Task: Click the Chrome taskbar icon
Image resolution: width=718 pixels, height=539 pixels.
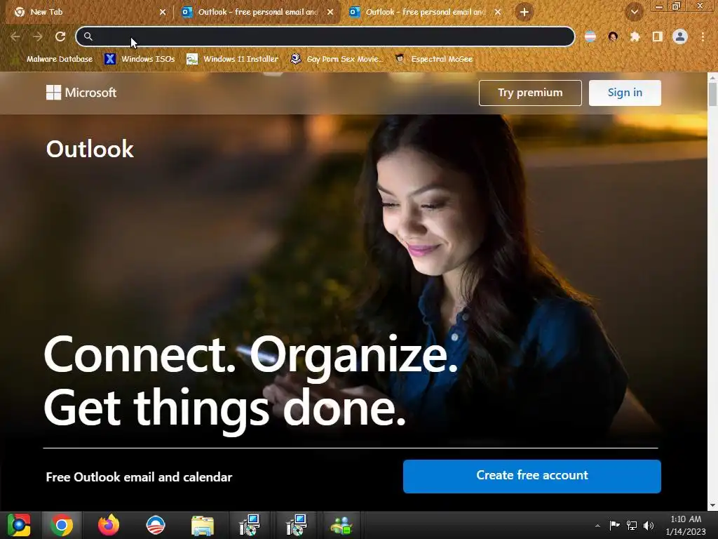Action: coord(62,525)
